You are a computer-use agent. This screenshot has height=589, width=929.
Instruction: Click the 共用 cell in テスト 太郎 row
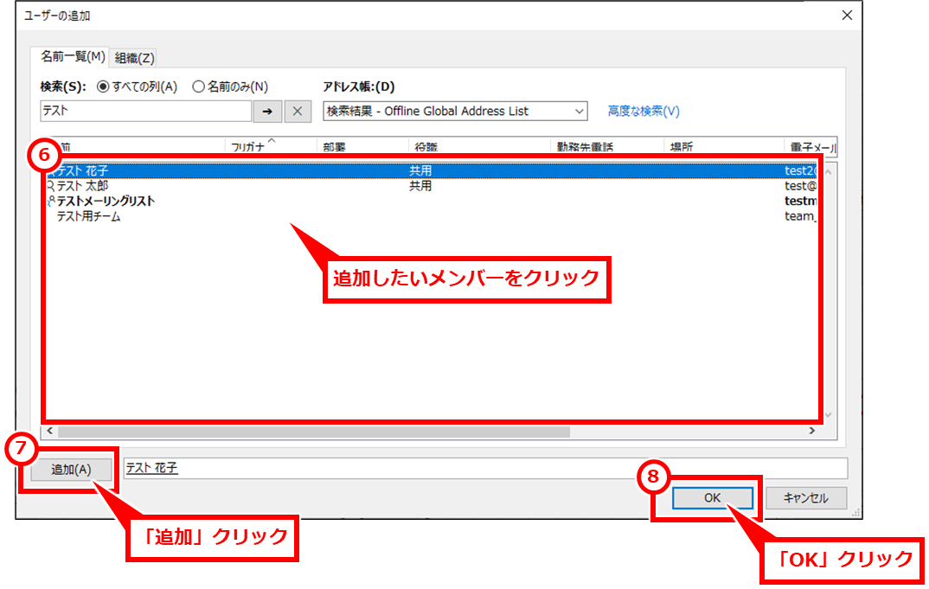[420, 186]
